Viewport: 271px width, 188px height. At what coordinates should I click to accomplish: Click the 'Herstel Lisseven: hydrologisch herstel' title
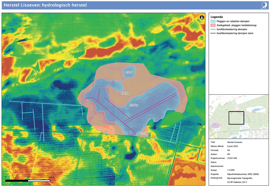click(x=45, y=5)
